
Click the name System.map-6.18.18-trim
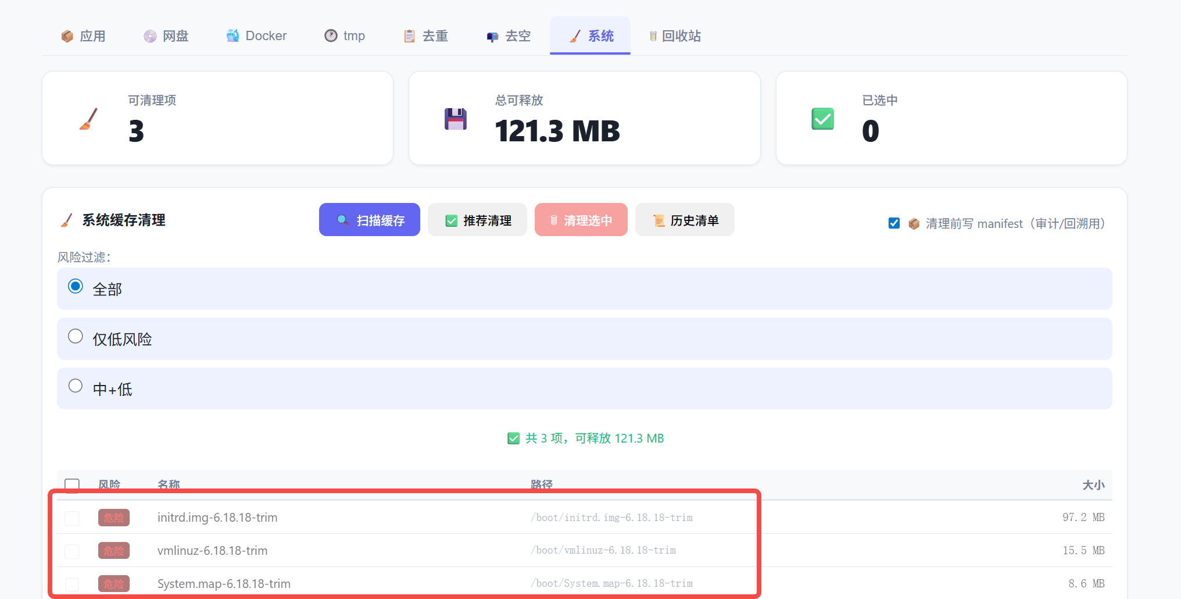point(224,584)
